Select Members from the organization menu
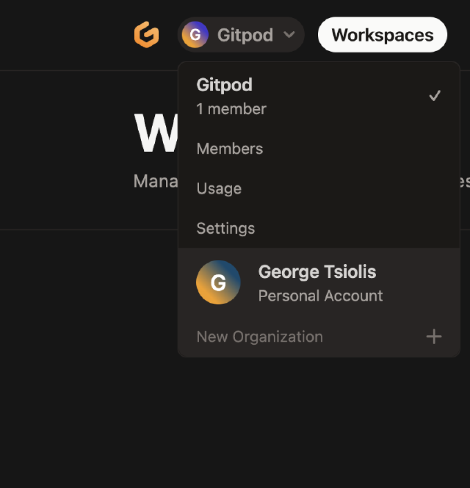Viewport: 470px width, 488px height. pyautogui.click(x=229, y=148)
